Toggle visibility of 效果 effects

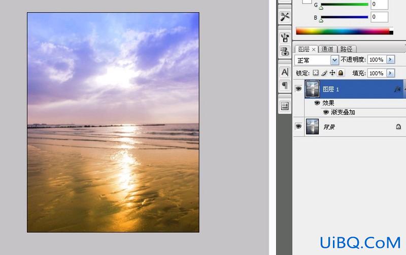point(317,103)
